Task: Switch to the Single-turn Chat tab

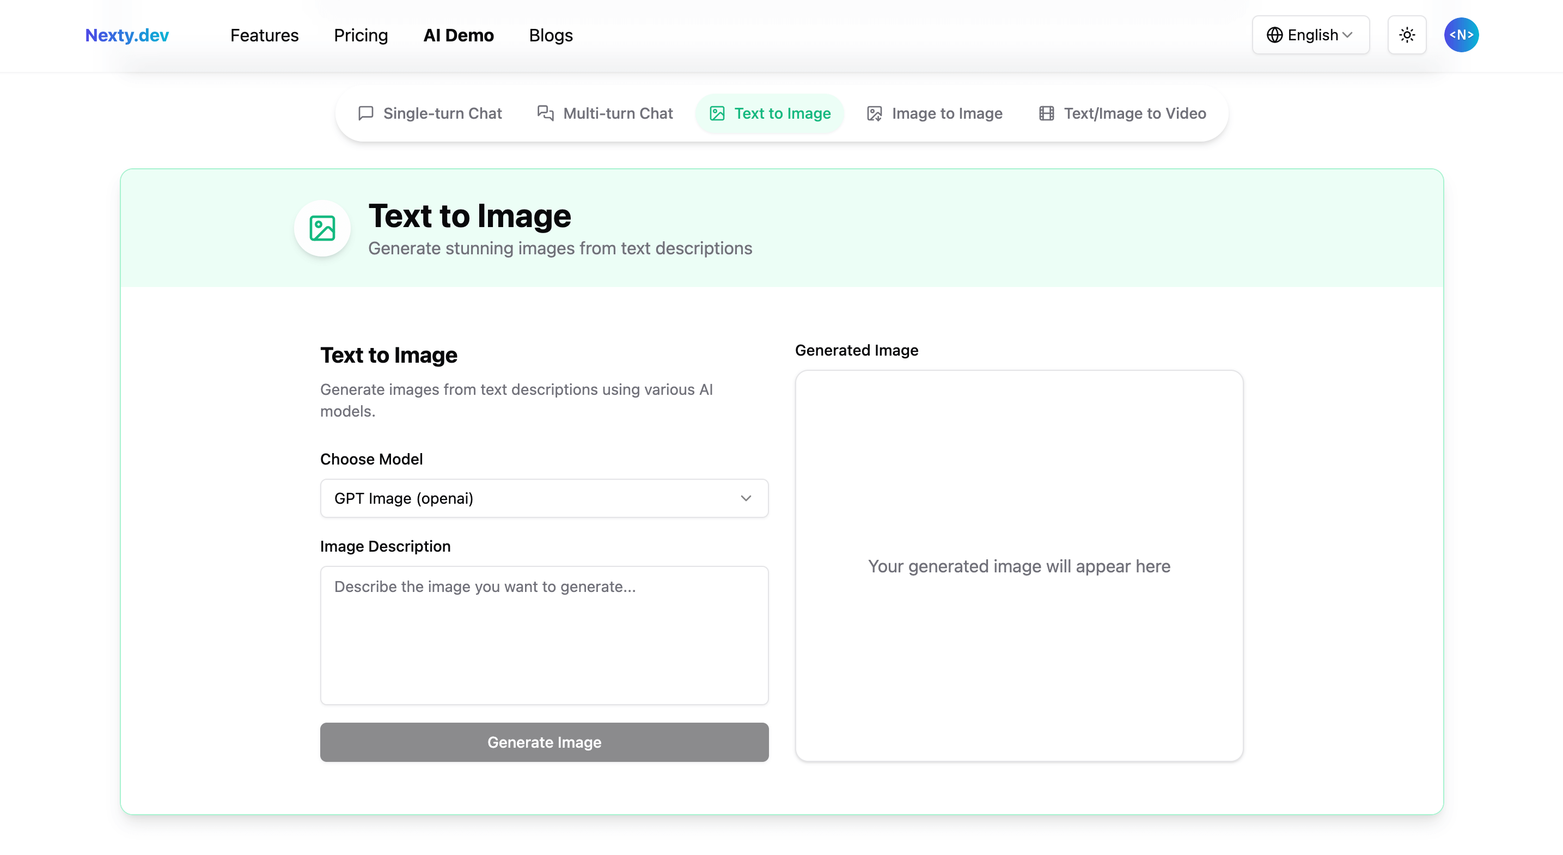Action: pyautogui.click(x=430, y=113)
